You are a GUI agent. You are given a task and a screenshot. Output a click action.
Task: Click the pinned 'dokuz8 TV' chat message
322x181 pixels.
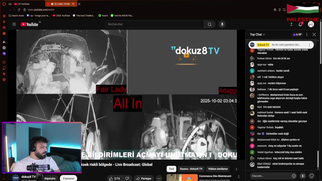[281, 45]
